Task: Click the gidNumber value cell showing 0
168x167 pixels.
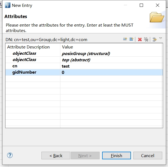Action: point(63,73)
